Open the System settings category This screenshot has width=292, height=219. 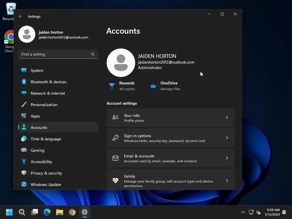click(x=58, y=70)
